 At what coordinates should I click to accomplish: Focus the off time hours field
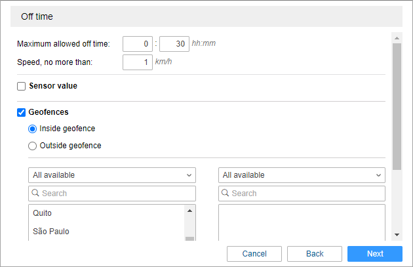(x=138, y=44)
